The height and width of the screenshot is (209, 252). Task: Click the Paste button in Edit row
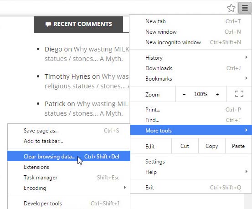pos(238,146)
